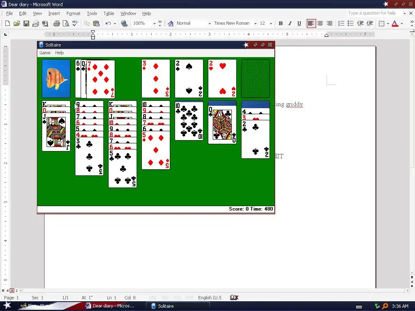
Task: Select Align Left alignment
Action: pos(311,23)
